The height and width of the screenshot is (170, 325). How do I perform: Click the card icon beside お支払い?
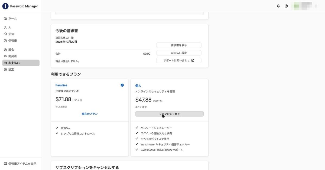[5, 63]
